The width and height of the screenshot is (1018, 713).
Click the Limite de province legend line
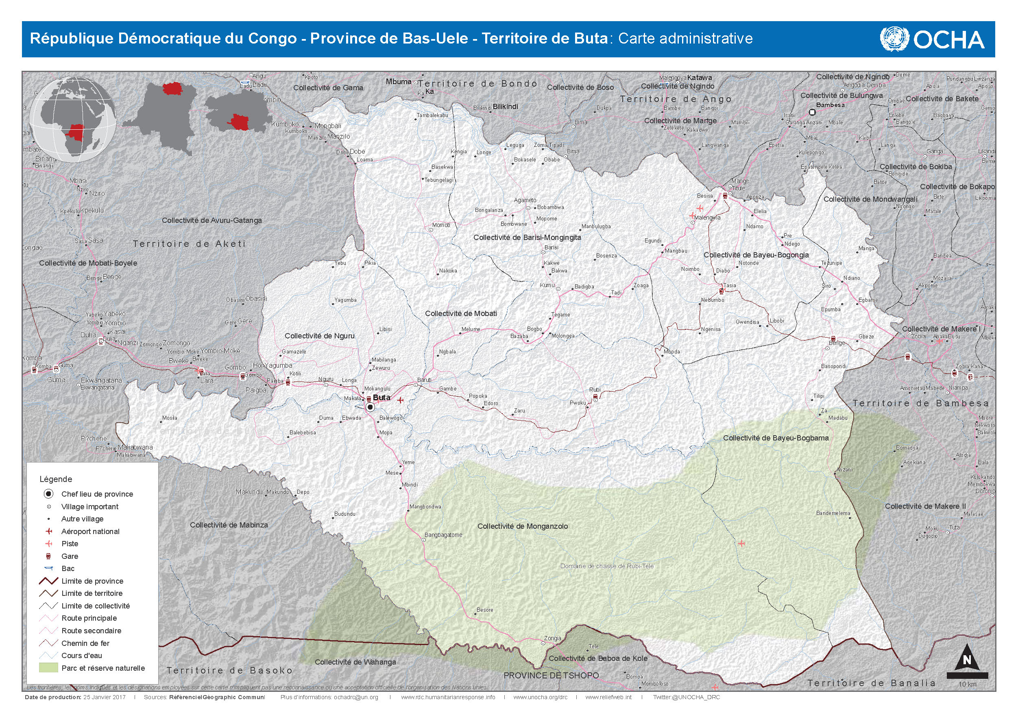(x=49, y=581)
